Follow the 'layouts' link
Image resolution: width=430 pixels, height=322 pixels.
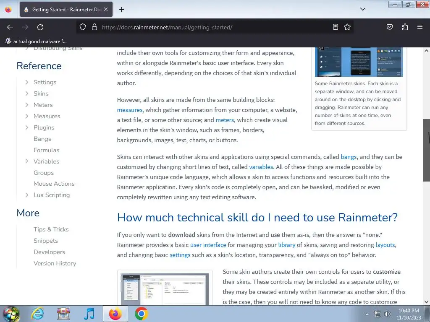point(385,245)
